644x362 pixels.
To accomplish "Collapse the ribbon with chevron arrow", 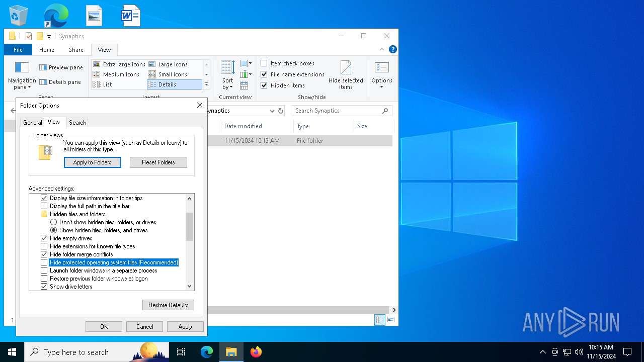I will click(382, 49).
